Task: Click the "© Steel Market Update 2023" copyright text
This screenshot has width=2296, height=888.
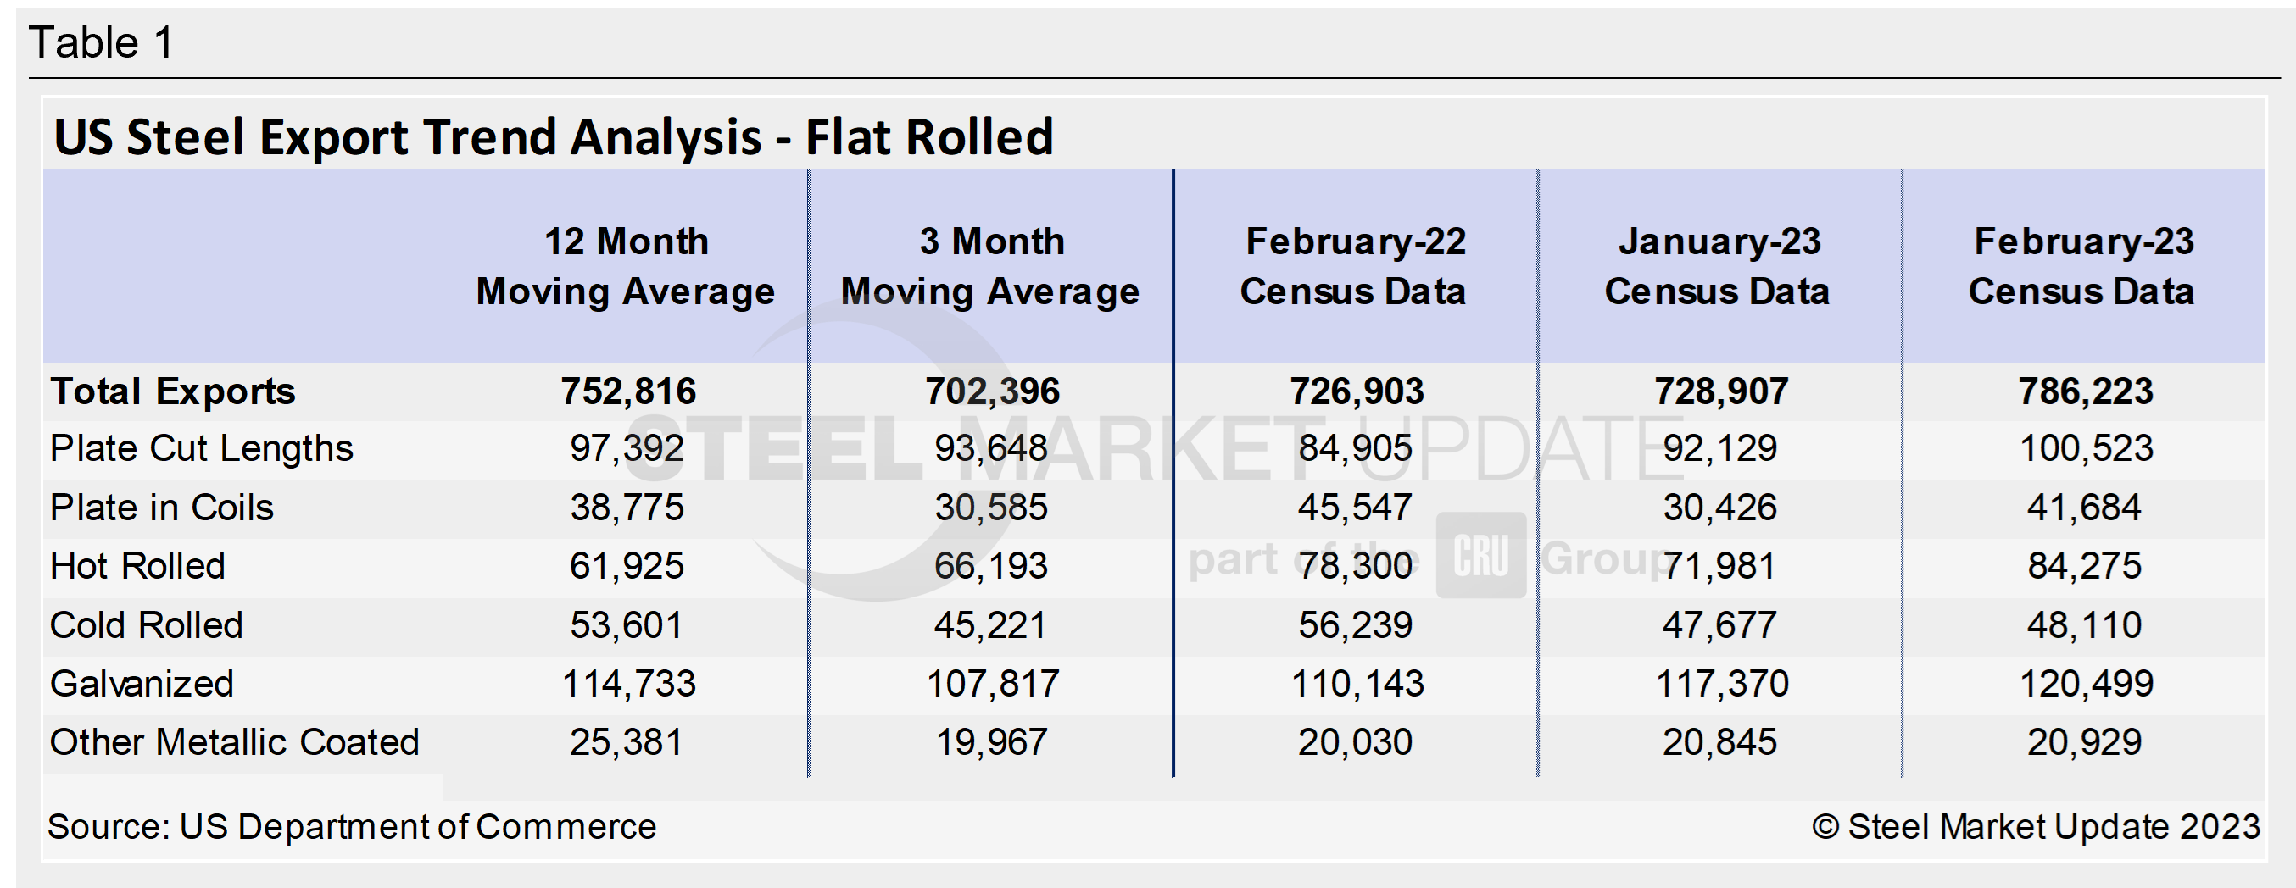Action: [2036, 826]
